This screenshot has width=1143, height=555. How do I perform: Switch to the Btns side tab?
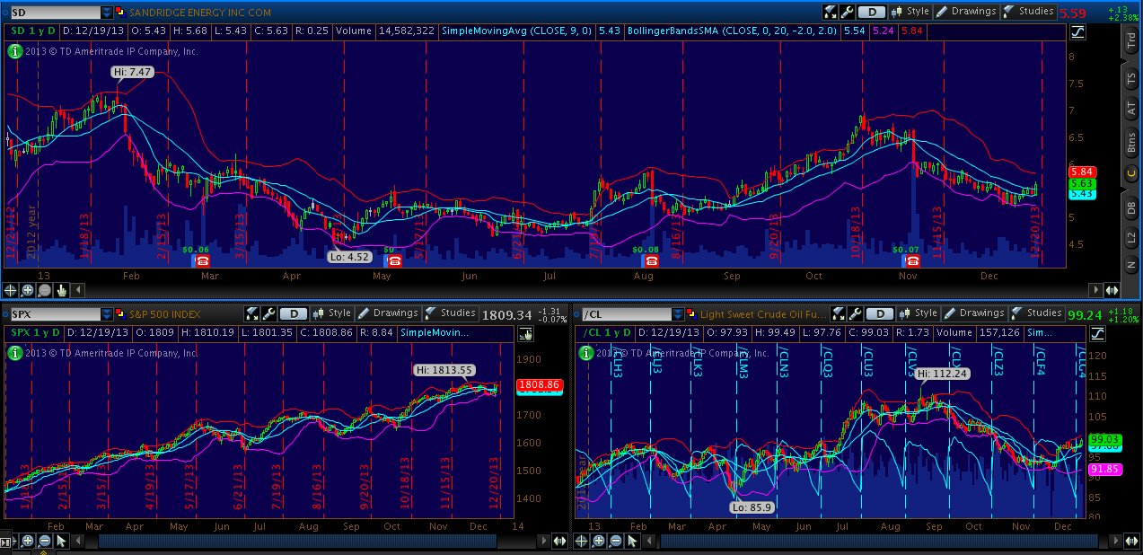click(x=1130, y=142)
